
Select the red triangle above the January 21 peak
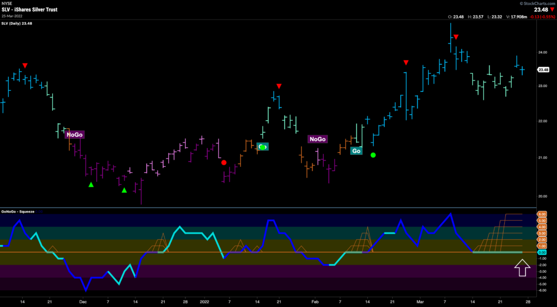279,86
